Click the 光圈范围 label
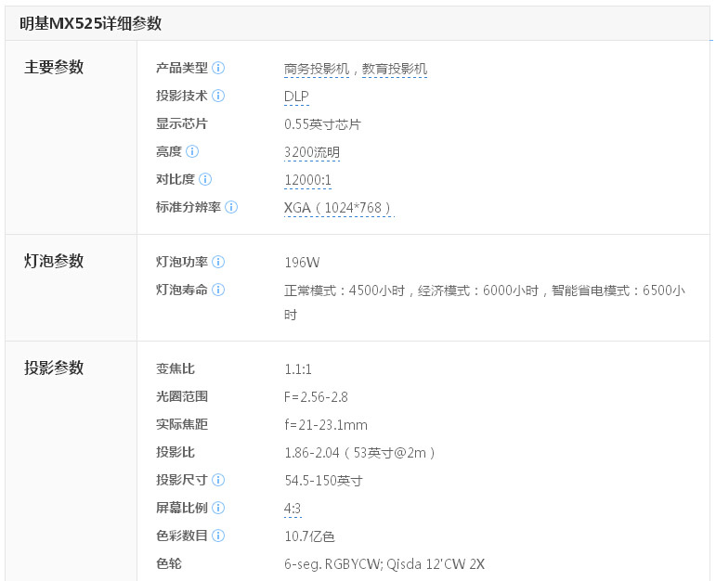 [182, 396]
